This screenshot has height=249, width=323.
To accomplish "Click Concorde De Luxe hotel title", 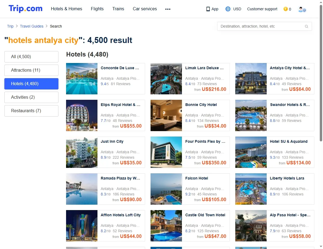I will tap(120, 68).
